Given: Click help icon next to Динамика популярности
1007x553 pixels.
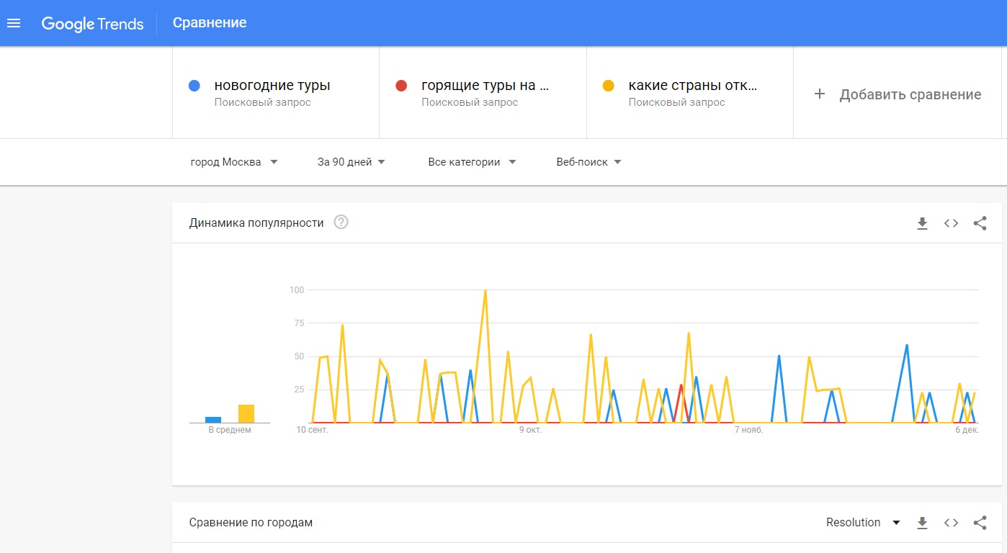Looking at the screenshot, I should coord(341,222).
